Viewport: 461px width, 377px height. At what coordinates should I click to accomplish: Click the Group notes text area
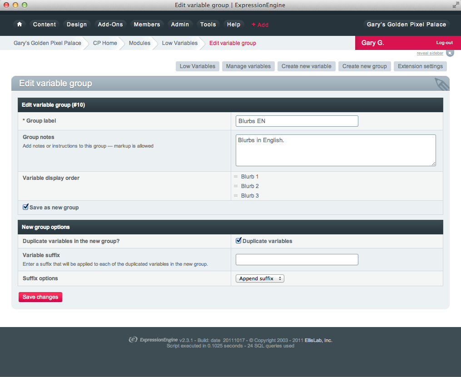[x=336, y=150]
